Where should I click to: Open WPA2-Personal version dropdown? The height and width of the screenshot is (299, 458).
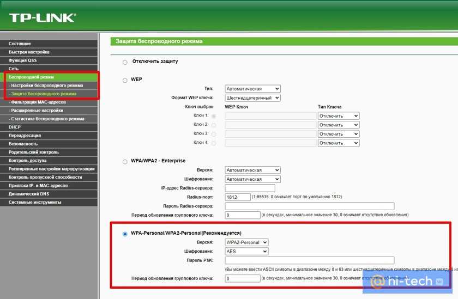click(246, 242)
